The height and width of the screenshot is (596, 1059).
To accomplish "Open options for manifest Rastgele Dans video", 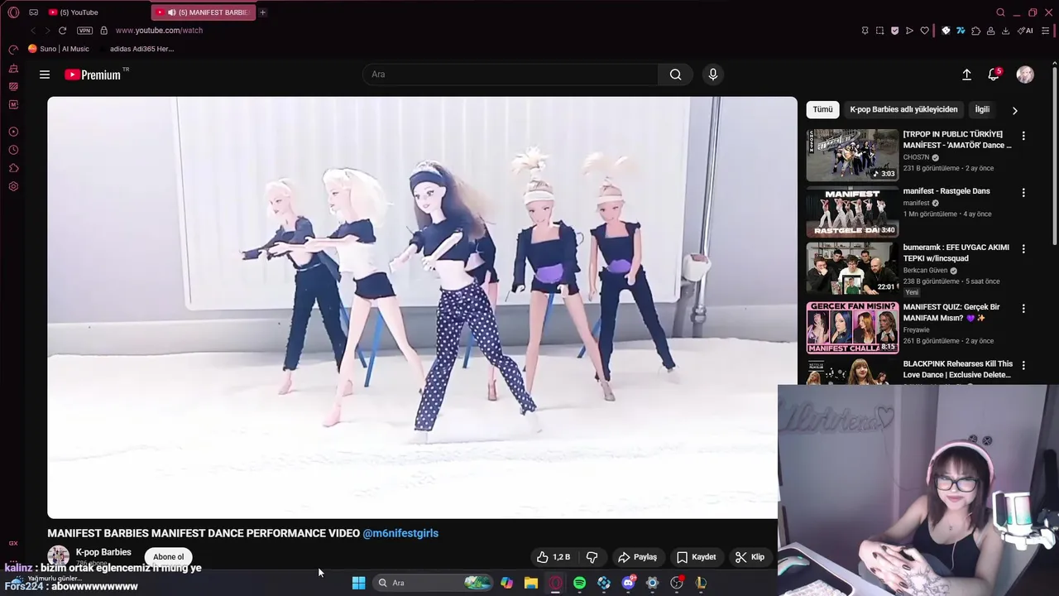I will coord(1023,193).
